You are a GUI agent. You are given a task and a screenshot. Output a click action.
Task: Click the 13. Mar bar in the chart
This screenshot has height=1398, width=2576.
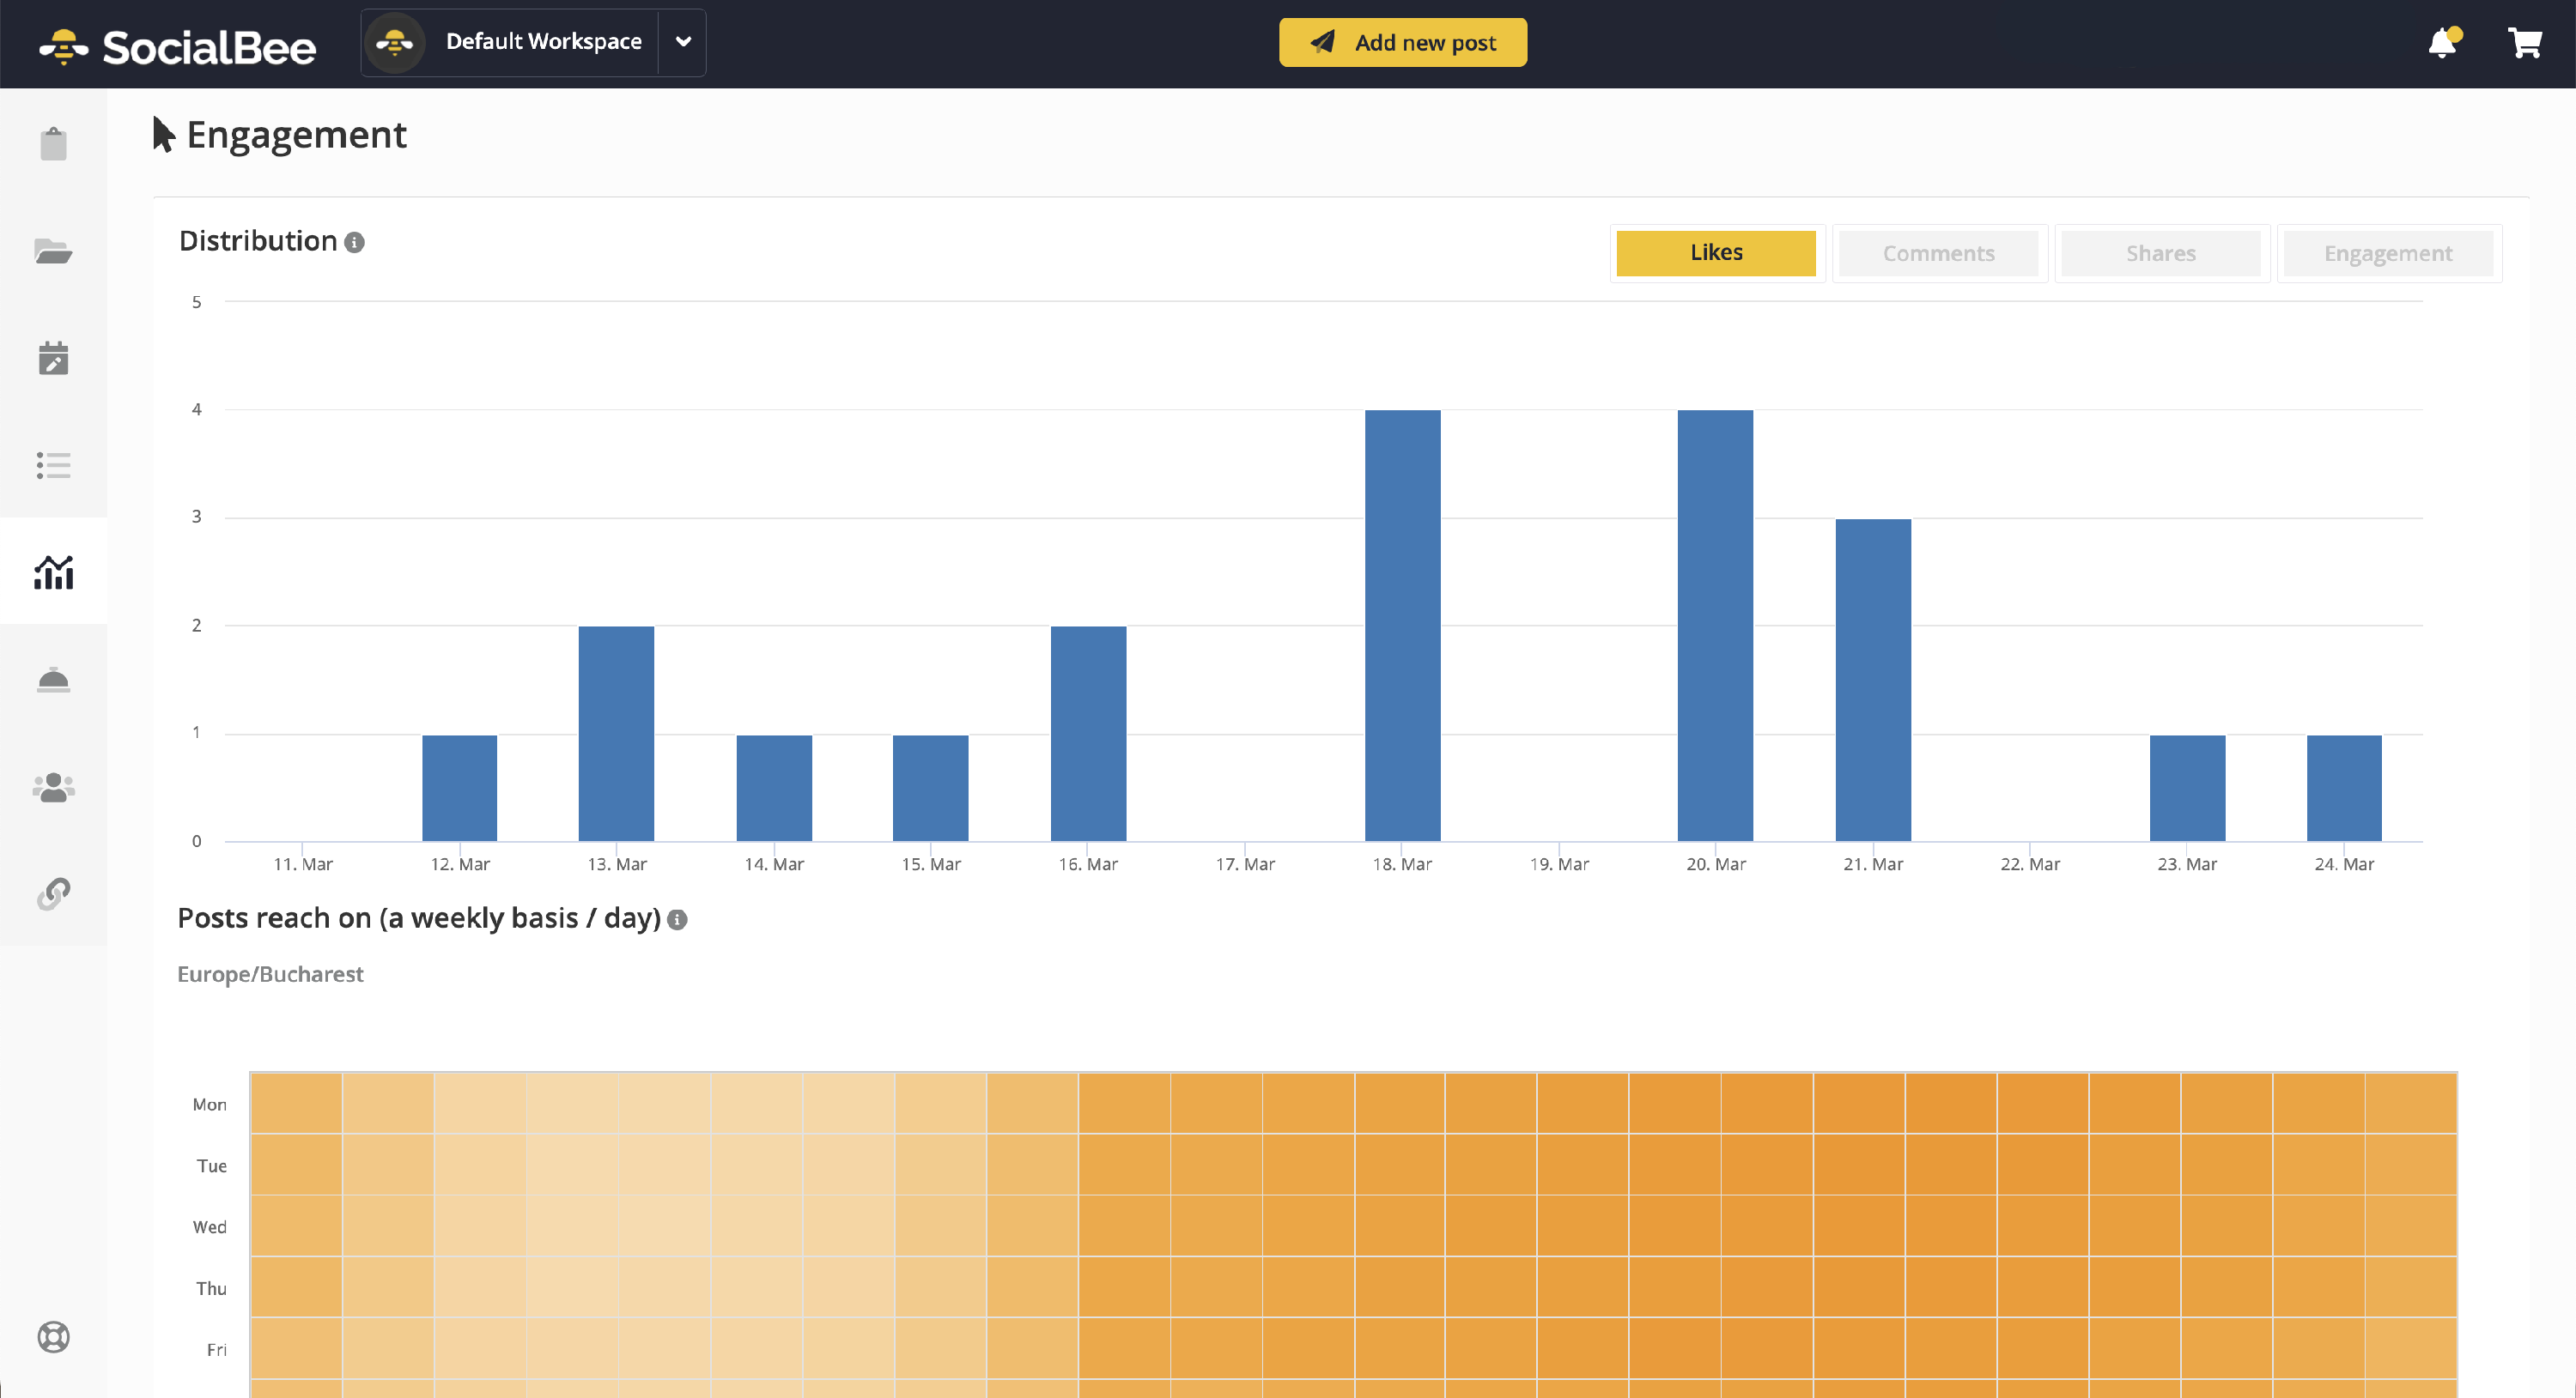pyautogui.click(x=616, y=734)
